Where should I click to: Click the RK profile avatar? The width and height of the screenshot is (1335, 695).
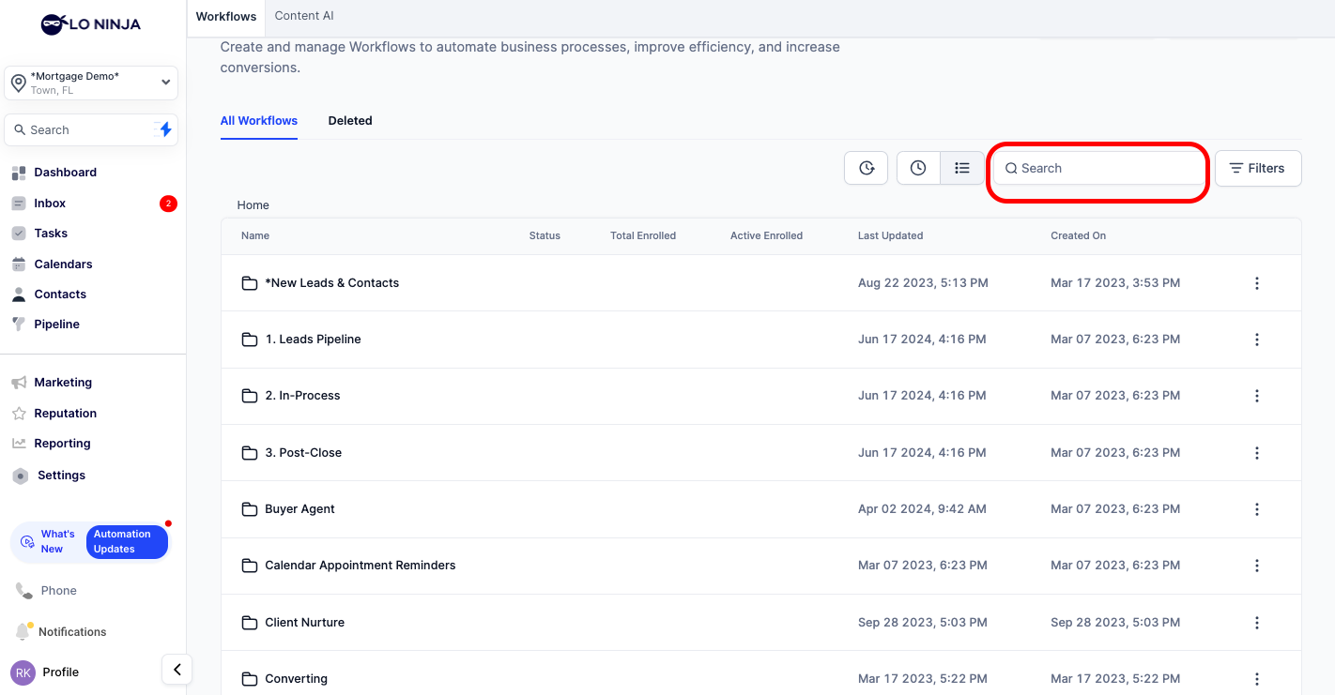(x=23, y=672)
